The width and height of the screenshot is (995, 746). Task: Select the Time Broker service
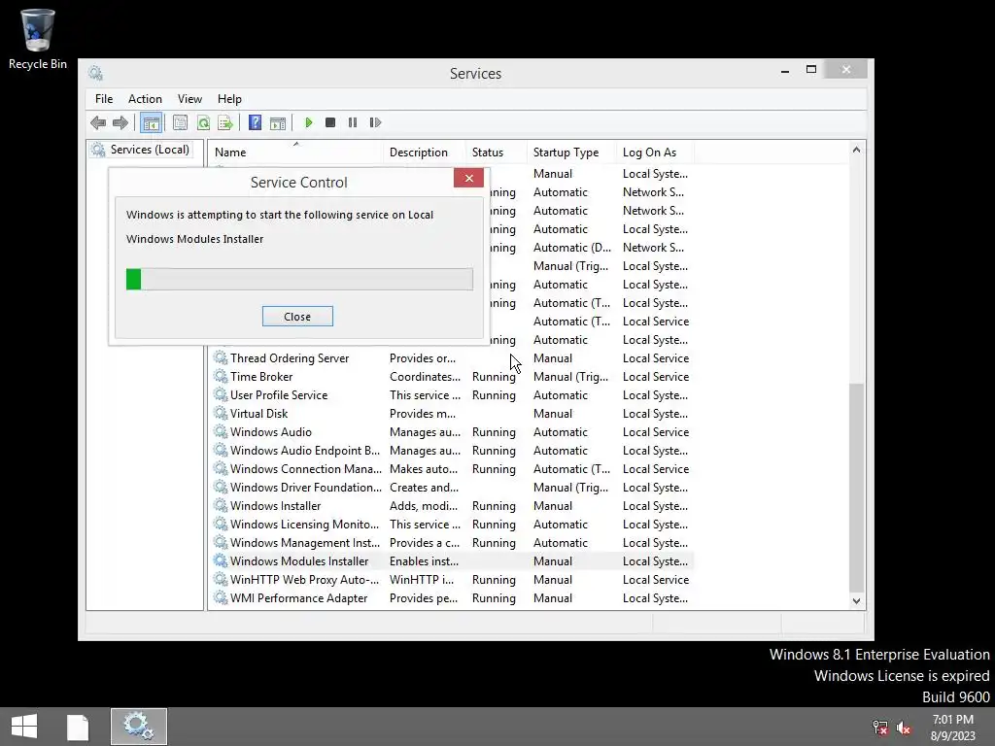point(452,377)
